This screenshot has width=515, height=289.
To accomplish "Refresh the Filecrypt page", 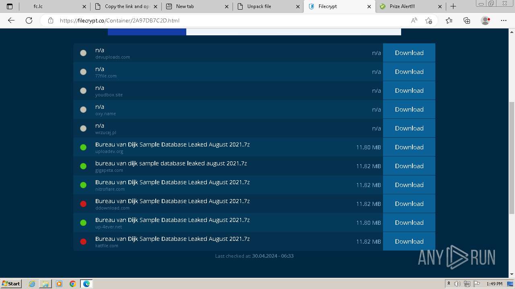I will click(x=29, y=20).
